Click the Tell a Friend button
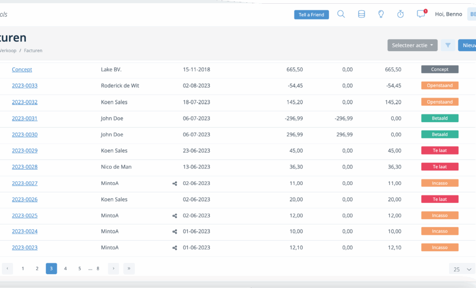This screenshot has height=288, width=476. pyautogui.click(x=311, y=14)
